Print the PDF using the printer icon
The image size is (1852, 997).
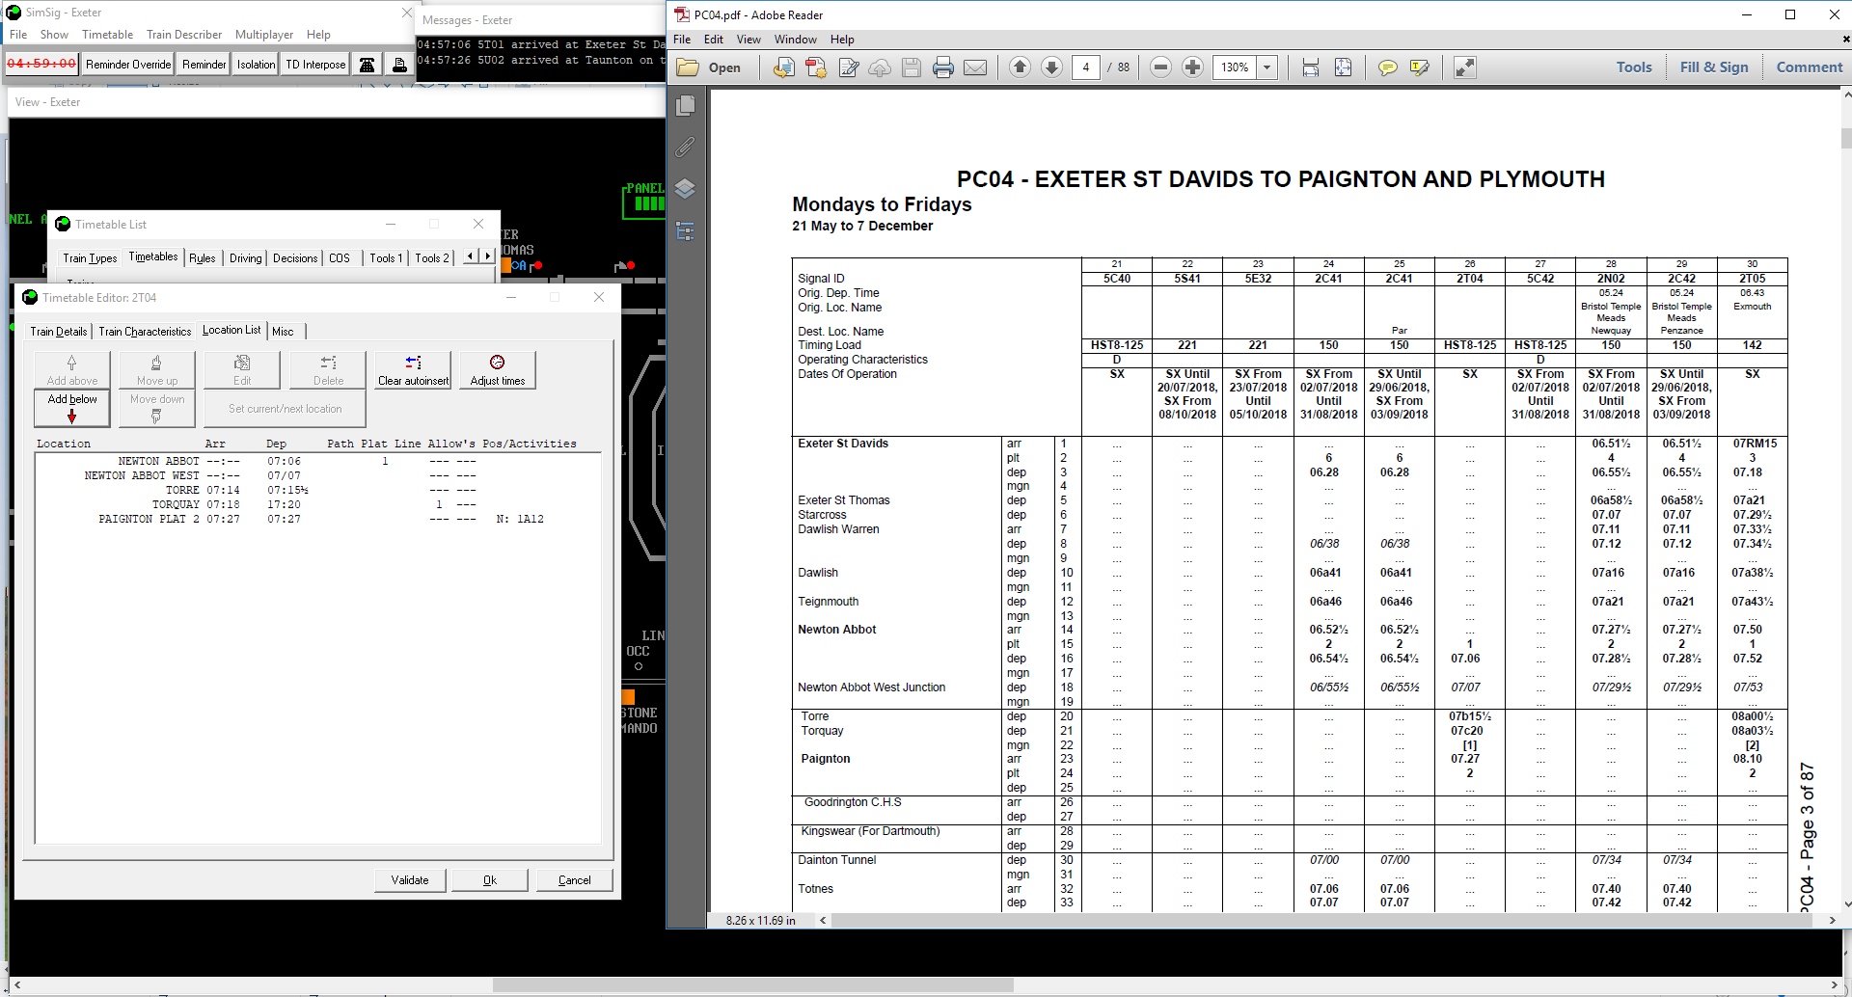[943, 67]
